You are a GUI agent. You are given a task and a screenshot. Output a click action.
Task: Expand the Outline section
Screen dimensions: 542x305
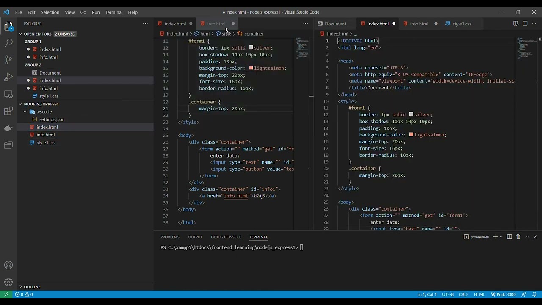[x=20, y=287]
